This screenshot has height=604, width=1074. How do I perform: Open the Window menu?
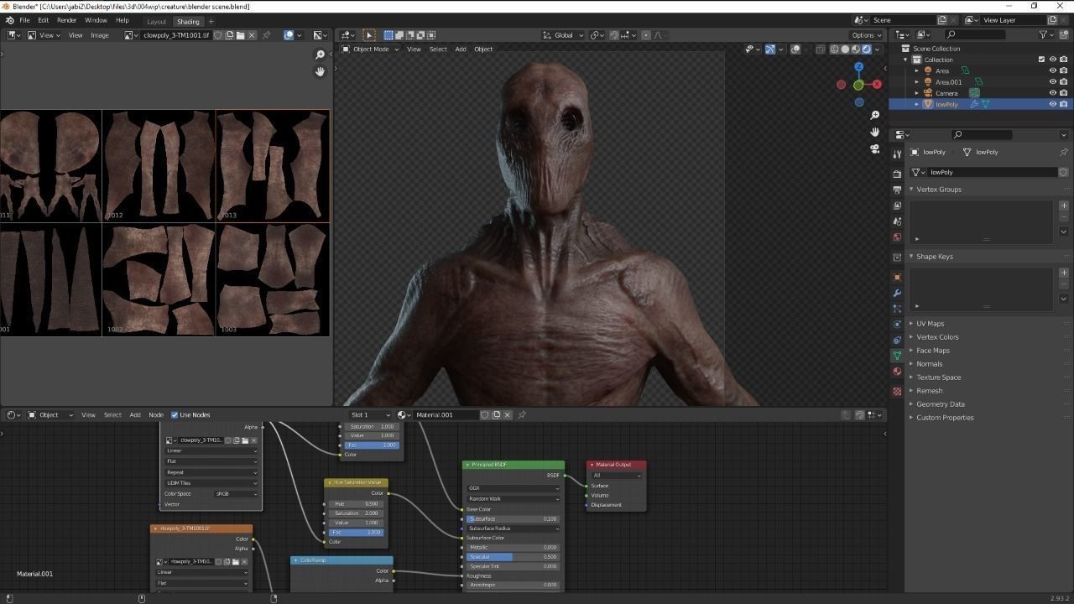click(96, 20)
